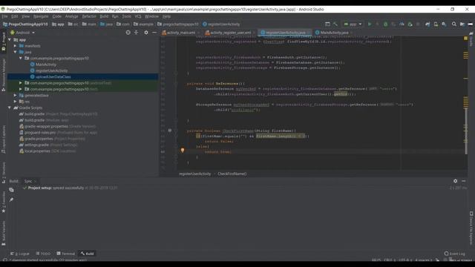
Task: Select gradle.properties file in tree
Action: click(39, 139)
